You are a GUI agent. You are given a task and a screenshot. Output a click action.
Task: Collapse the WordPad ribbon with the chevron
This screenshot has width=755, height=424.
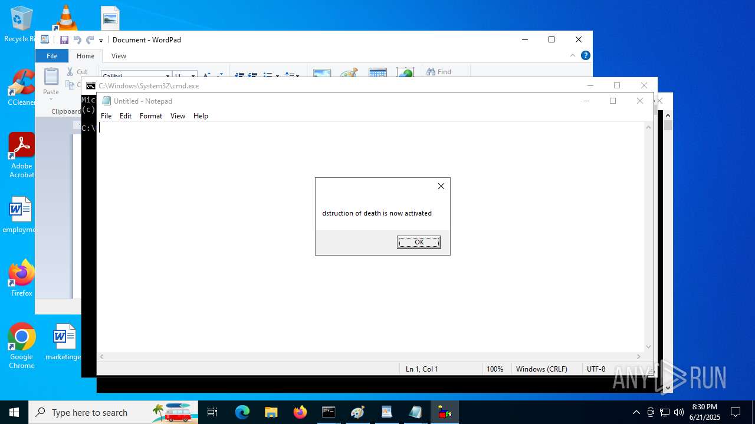572,55
